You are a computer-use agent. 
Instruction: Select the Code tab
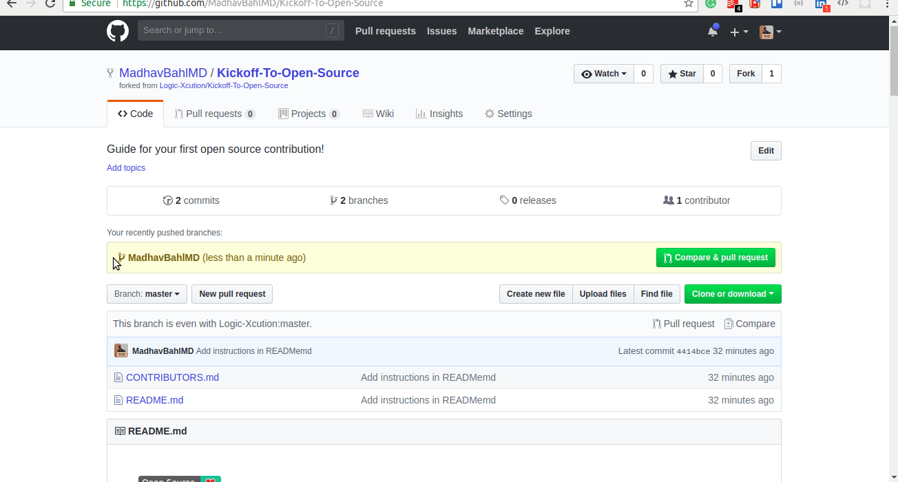point(135,114)
